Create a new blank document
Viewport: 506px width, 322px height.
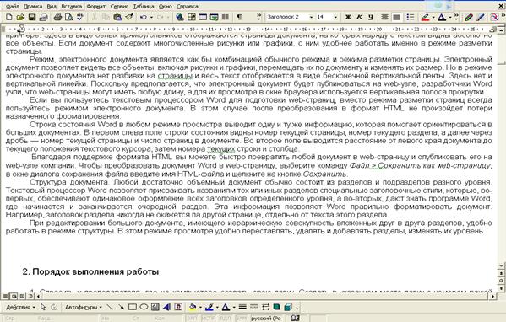click(x=9, y=17)
